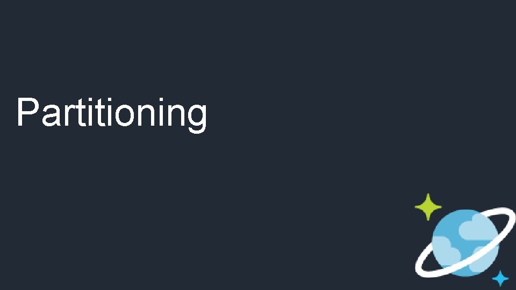Click the letter r in Partitioning
The height and width of the screenshot is (290, 516).
69,115
